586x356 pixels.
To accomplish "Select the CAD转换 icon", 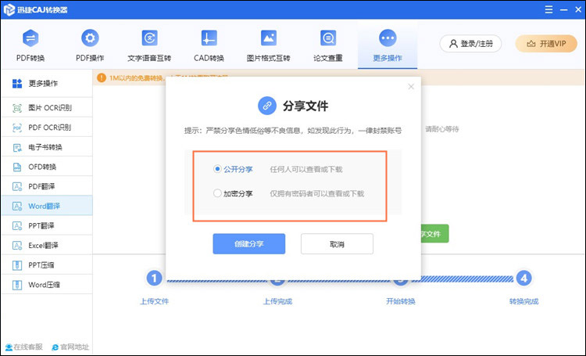I will (x=209, y=38).
